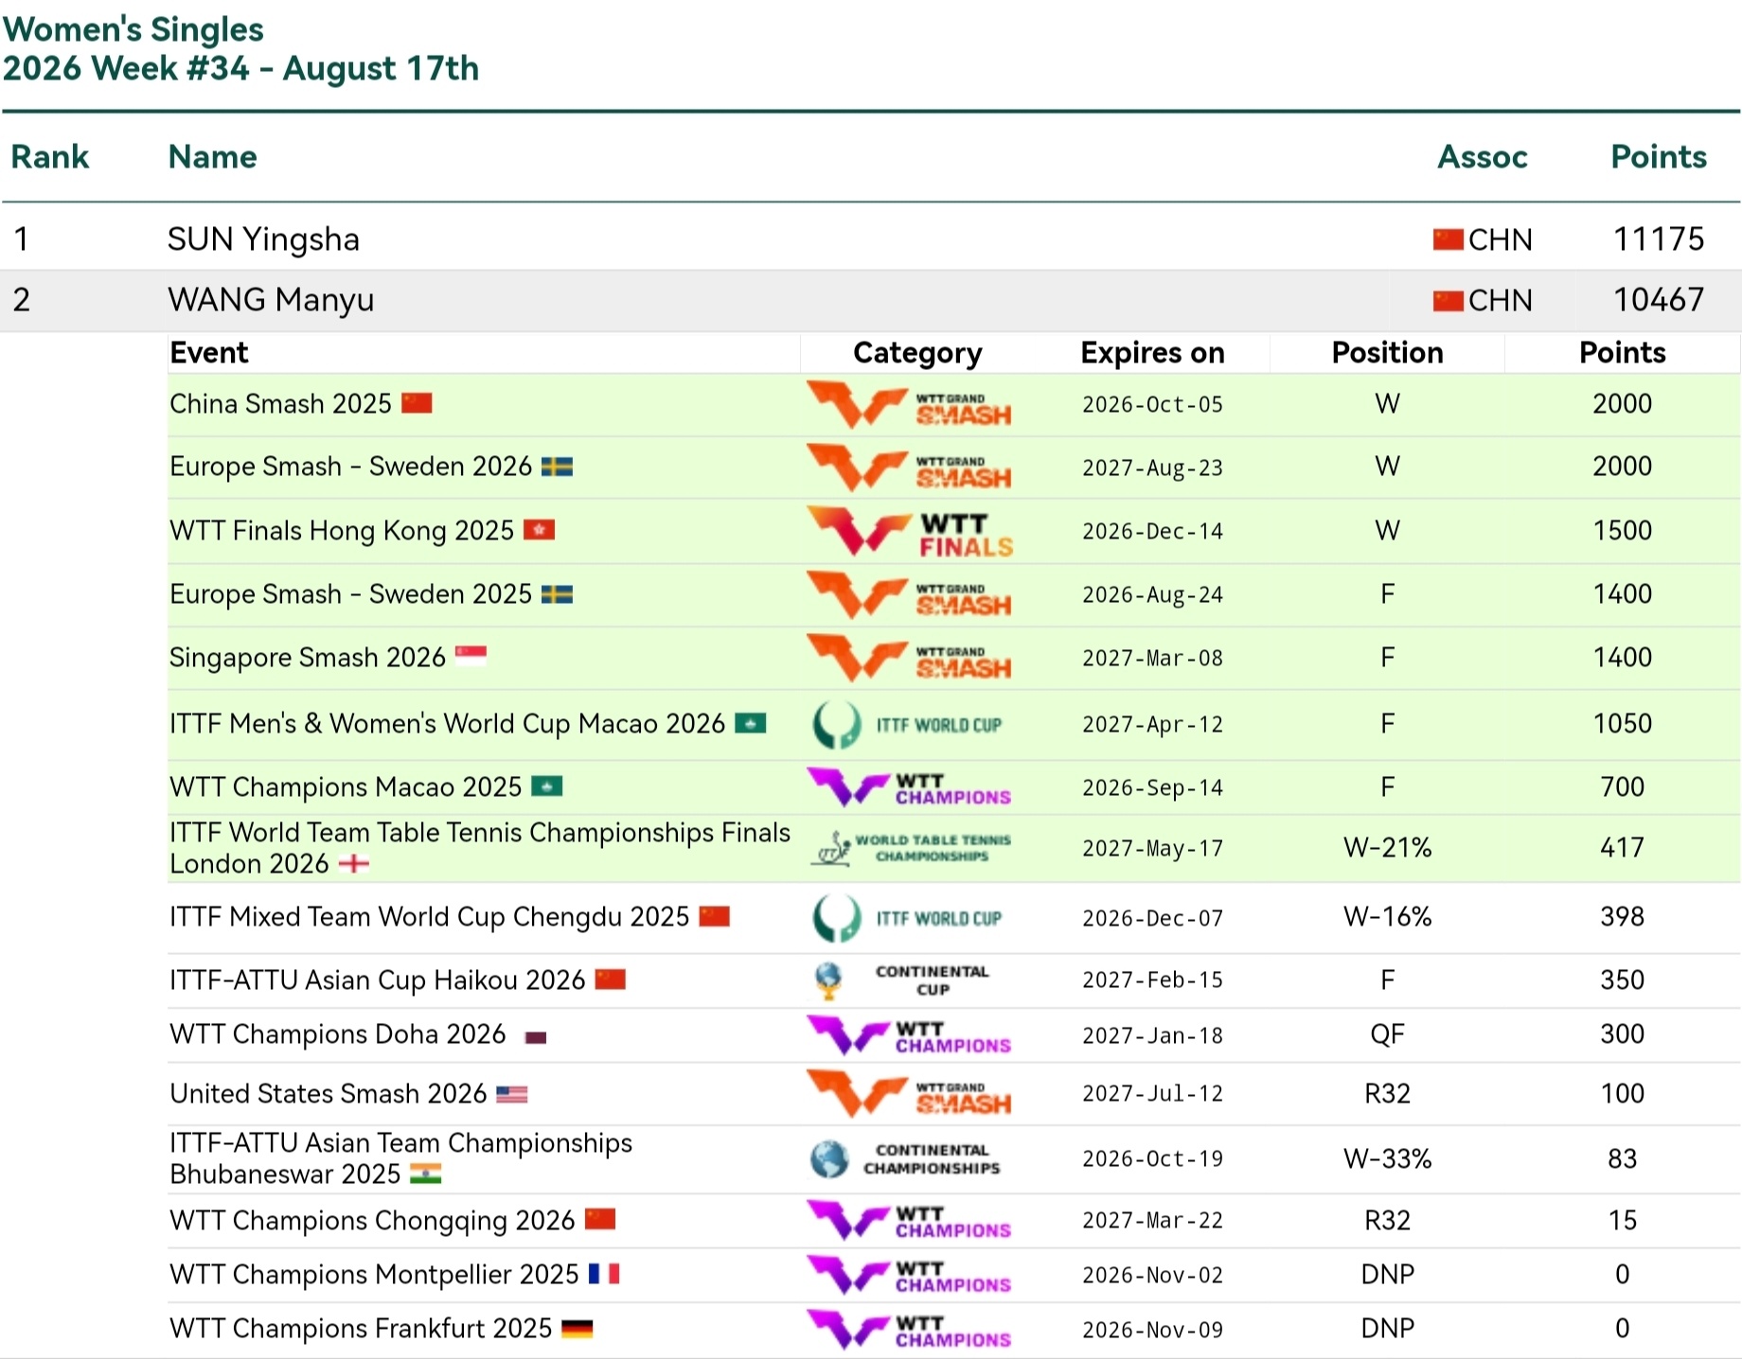Click the Macao flag beside WTT Champions Macao 2025
The width and height of the screenshot is (1742, 1359).
click(x=547, y=786)
